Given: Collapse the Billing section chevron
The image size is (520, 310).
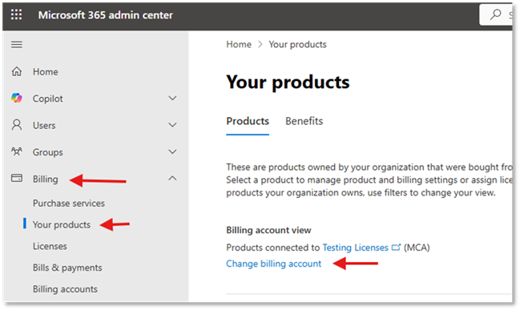Looking at the screenshot, I should [x=172, y=179].
